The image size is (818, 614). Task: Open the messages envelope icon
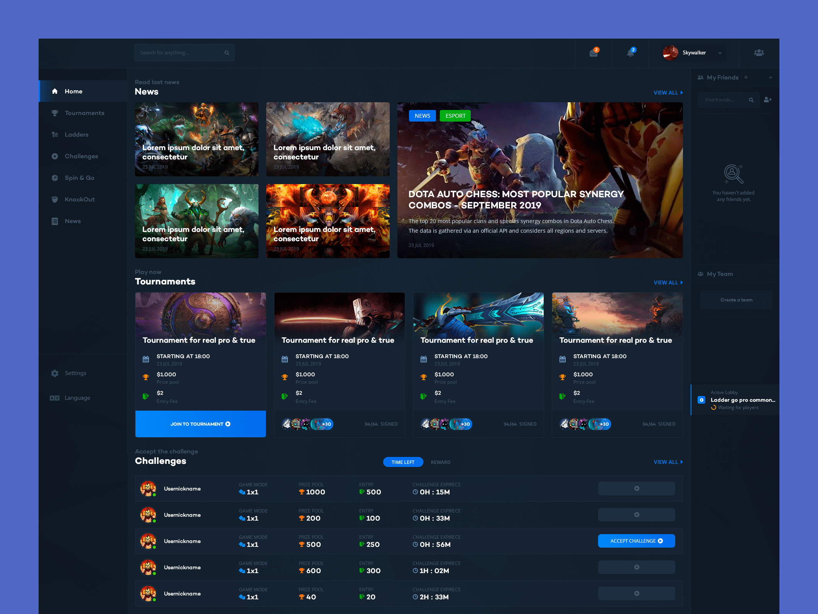pos(593,53)
